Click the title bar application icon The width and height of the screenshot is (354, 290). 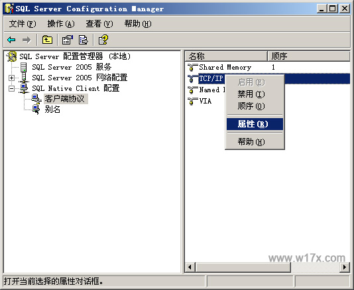pos(9,9)
